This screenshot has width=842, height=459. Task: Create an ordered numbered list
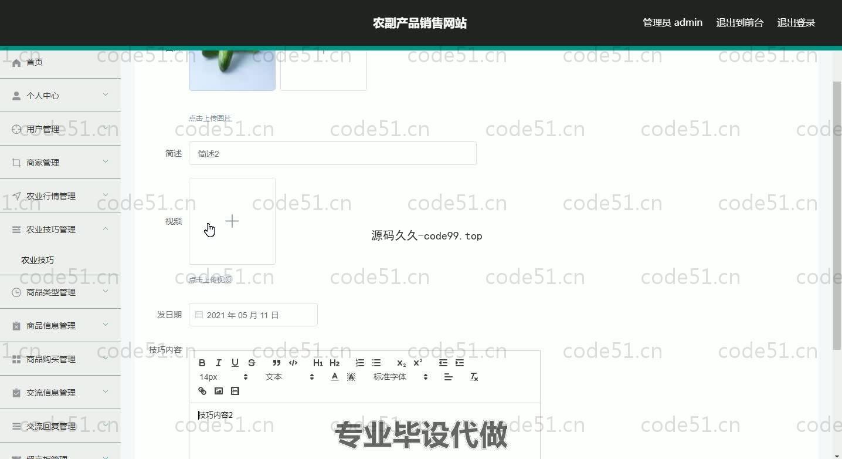coord(360,363)
